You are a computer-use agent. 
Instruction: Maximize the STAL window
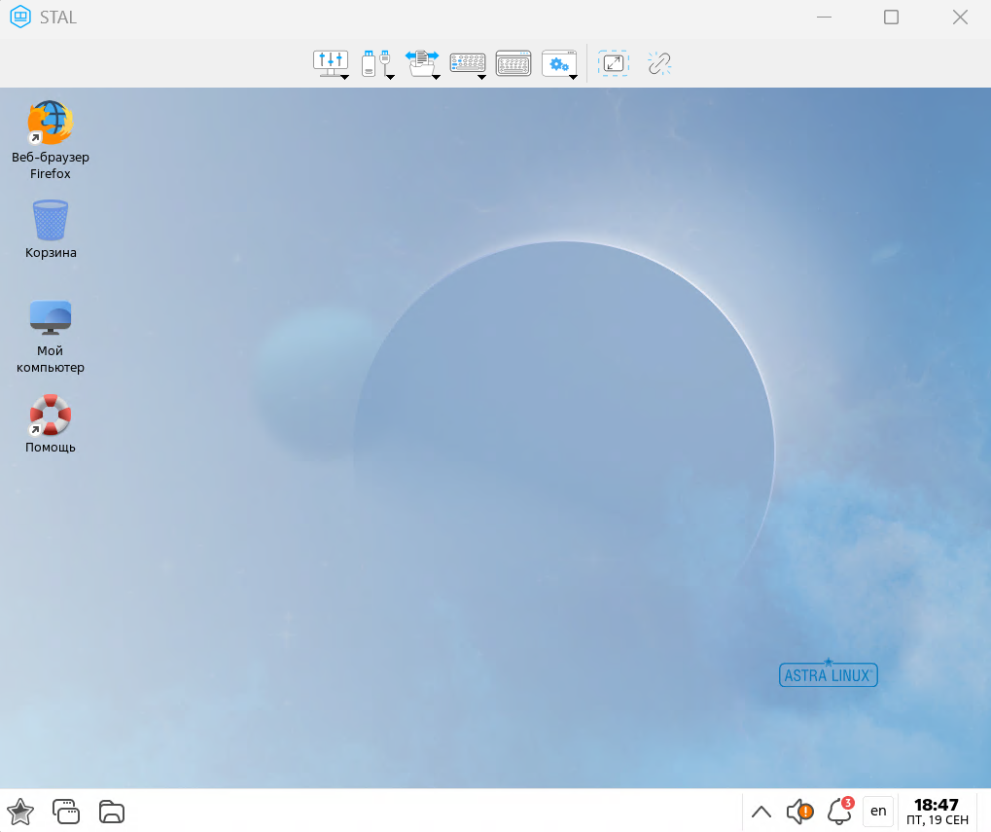(891, 18)
